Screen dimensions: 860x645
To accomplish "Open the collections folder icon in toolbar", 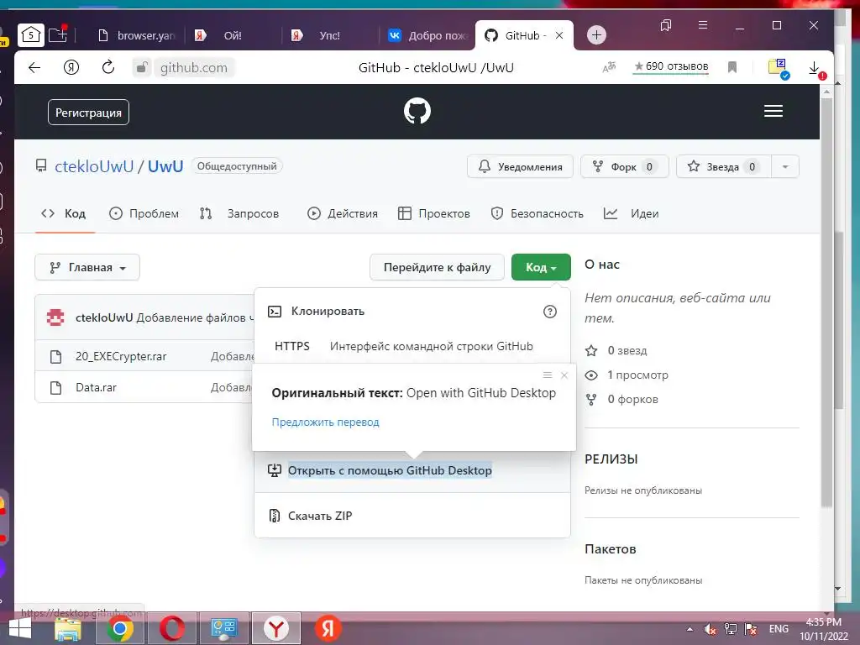I will pos(779,69).
